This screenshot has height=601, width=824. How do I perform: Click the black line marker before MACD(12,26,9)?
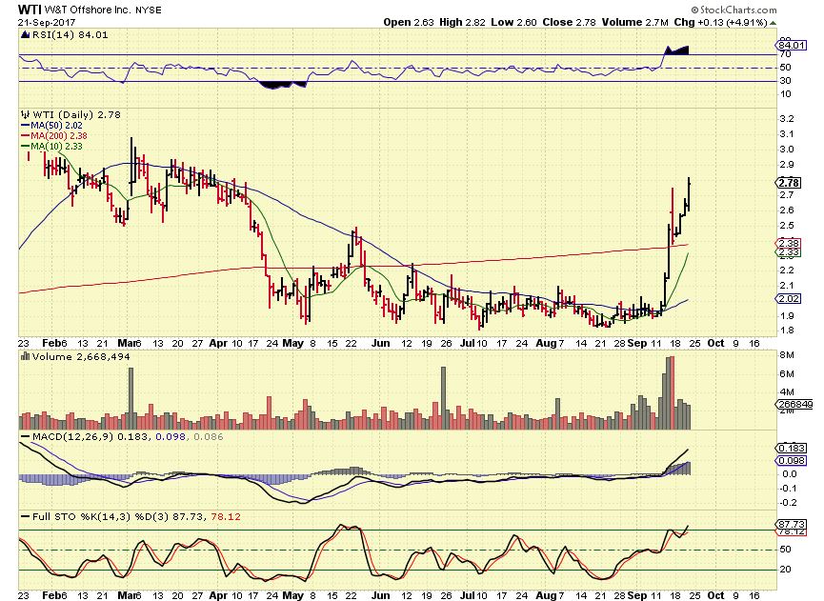tap(25, 436)
